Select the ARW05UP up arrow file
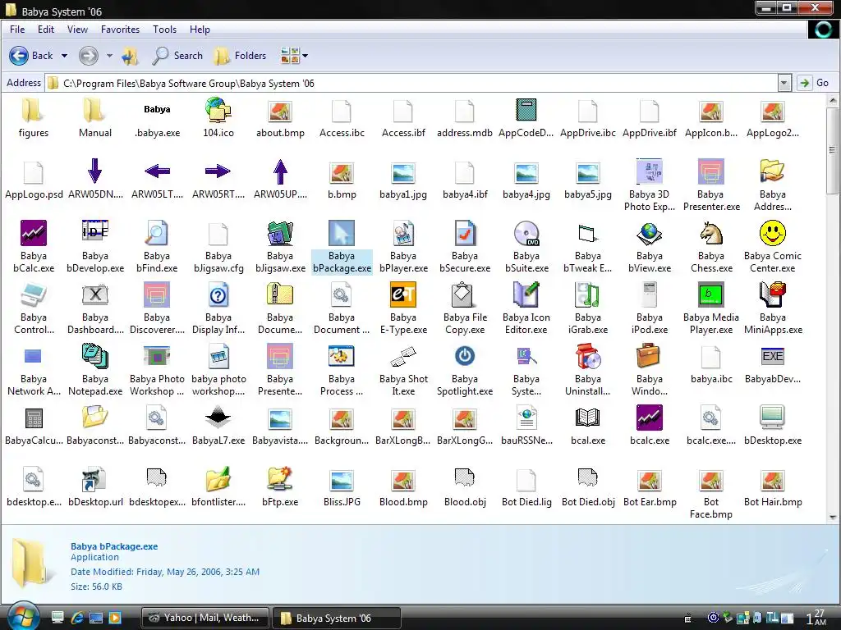The width and height of the screenshot is (841, 630). tap(280, 171)
